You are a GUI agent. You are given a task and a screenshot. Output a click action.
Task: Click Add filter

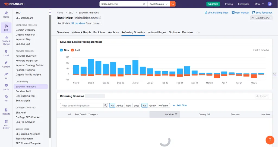tap(180, 106)
